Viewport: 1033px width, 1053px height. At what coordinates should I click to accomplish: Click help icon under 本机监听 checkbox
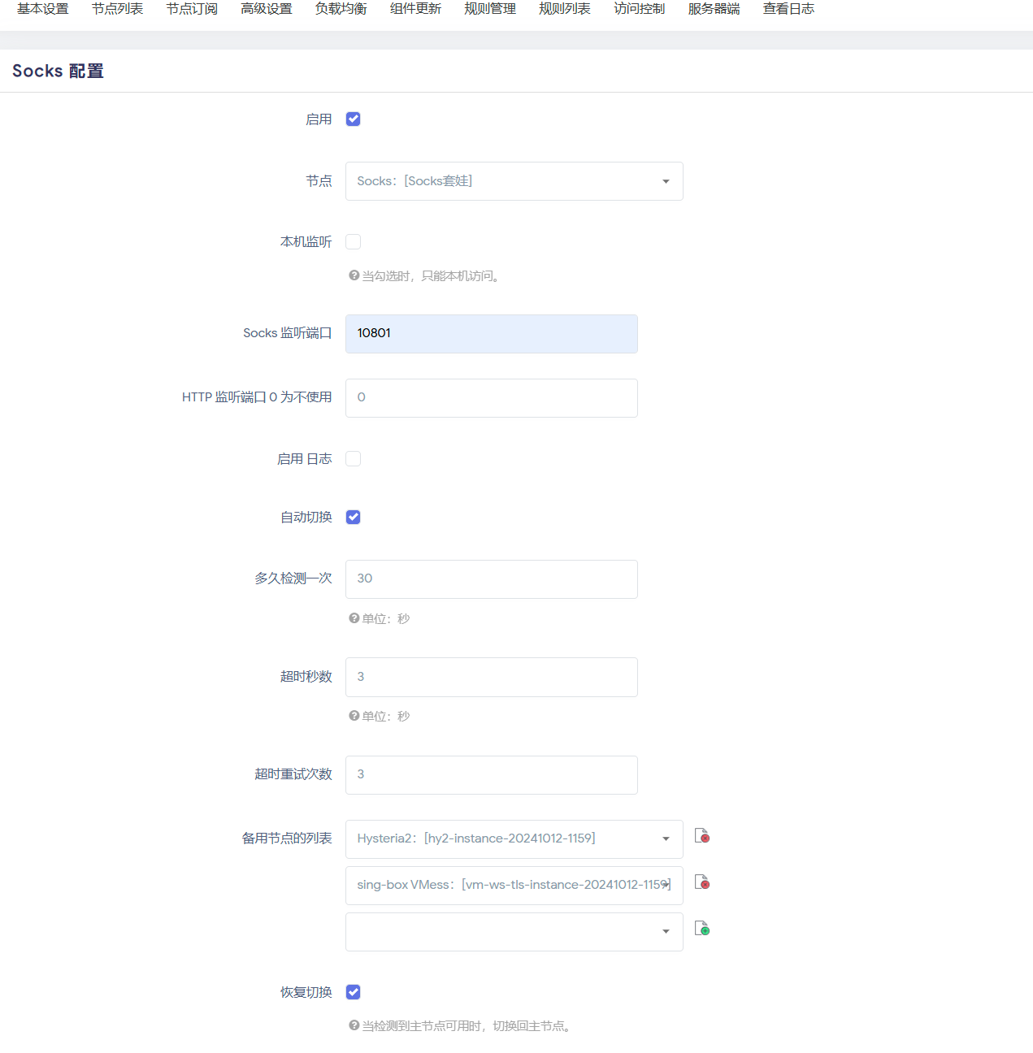click(x=354, y=276)
